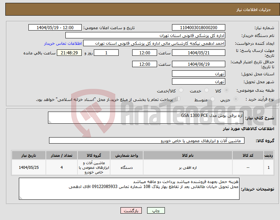Open اطلاعات تماس خریدار link

tap(63, 43)
